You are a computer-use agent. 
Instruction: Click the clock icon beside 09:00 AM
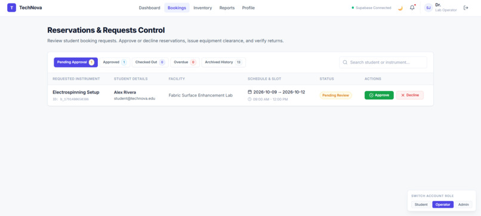[249, 99]
